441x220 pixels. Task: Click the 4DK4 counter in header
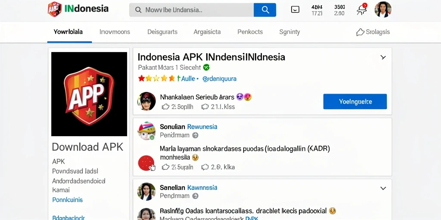(317, 10)
